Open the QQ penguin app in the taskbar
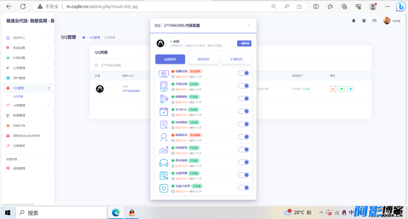The height and width of the screenshot is (219, 408). tap(132, 213)
